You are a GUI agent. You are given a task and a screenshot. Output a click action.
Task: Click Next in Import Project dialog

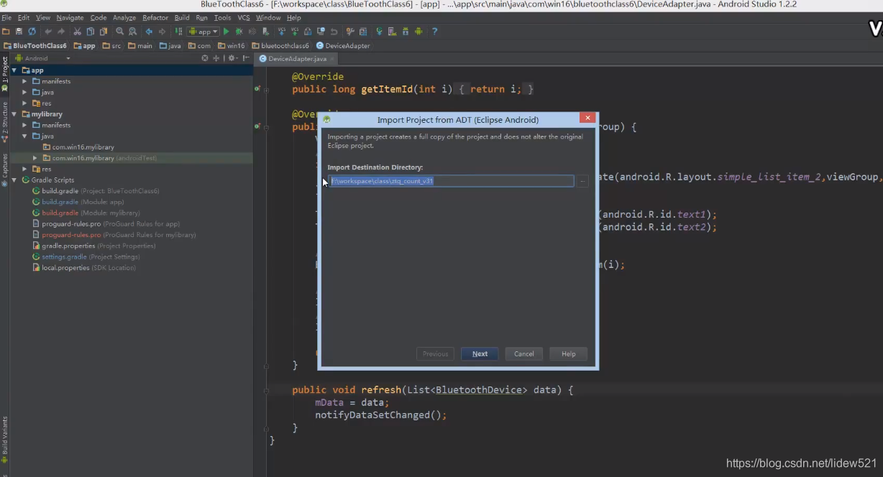(480, 353)
